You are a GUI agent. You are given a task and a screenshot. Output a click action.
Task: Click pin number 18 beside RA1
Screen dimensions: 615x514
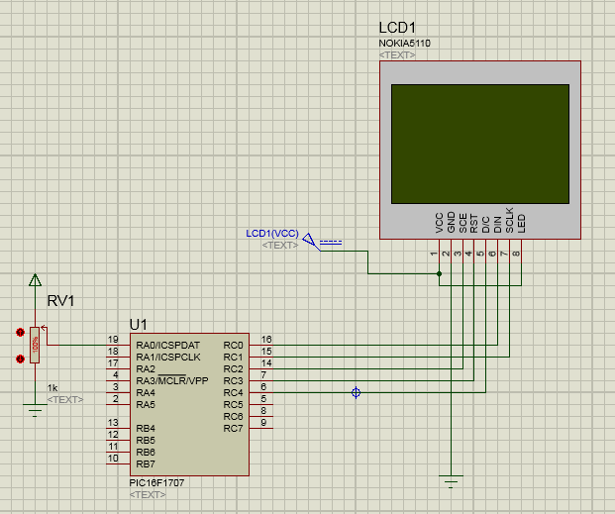click(x=113, y=352)
